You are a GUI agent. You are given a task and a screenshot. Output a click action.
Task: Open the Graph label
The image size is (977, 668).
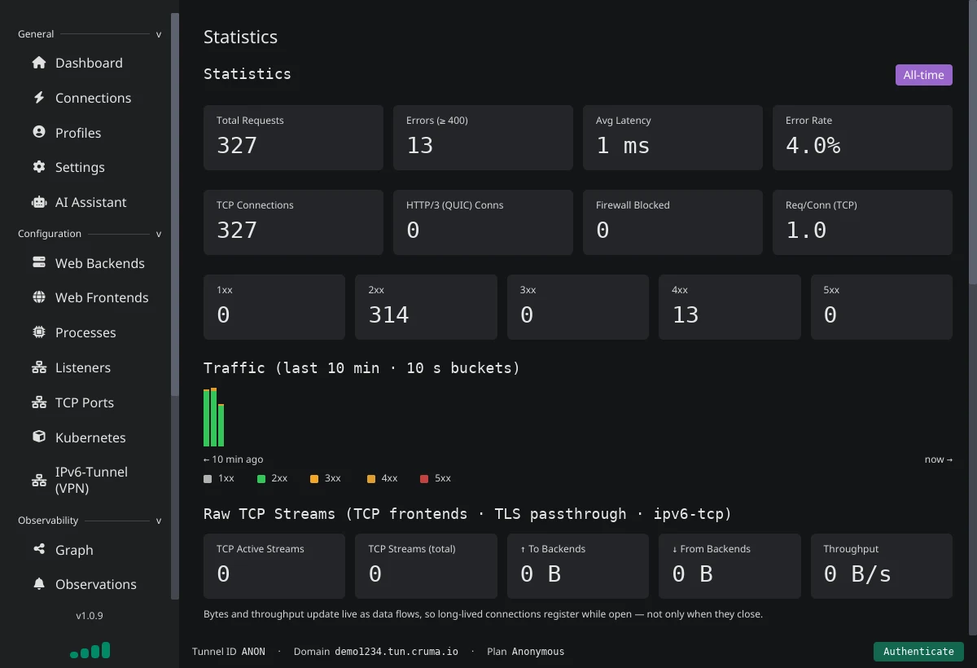(74, 550)
